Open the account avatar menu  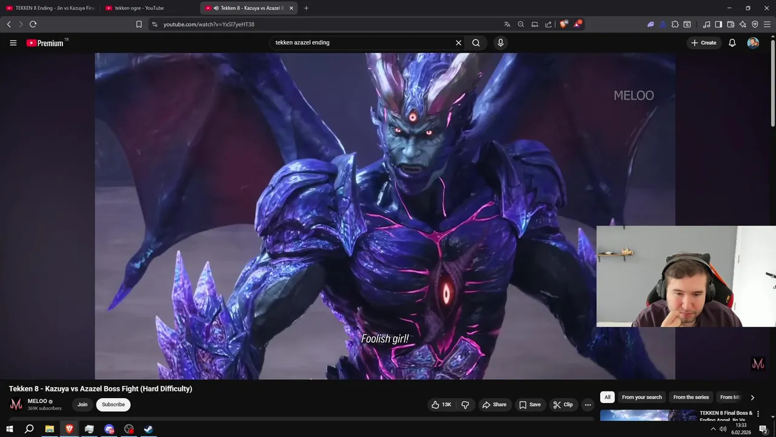(753, 42)
